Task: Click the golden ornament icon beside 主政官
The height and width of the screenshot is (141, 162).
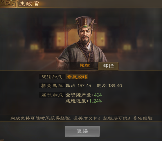Action: pos(9,3)
